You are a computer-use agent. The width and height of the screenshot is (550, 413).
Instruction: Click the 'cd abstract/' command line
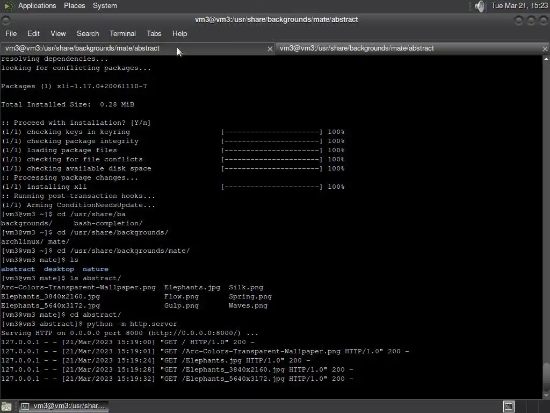tap(61, 315)
